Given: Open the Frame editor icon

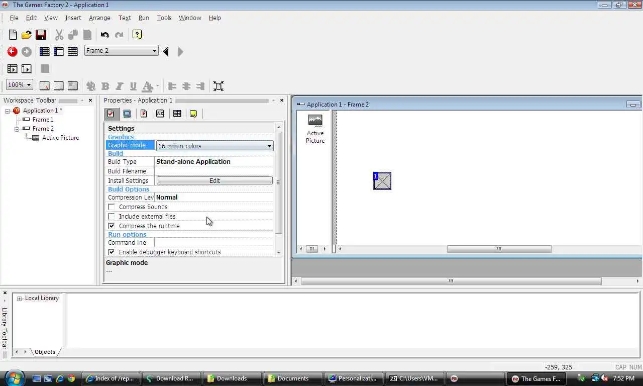Looking at the screenshot, I should point(59,51).
